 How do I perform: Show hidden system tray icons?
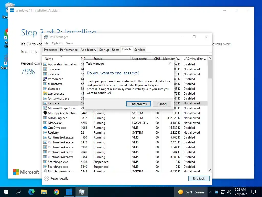coord(211,192)
